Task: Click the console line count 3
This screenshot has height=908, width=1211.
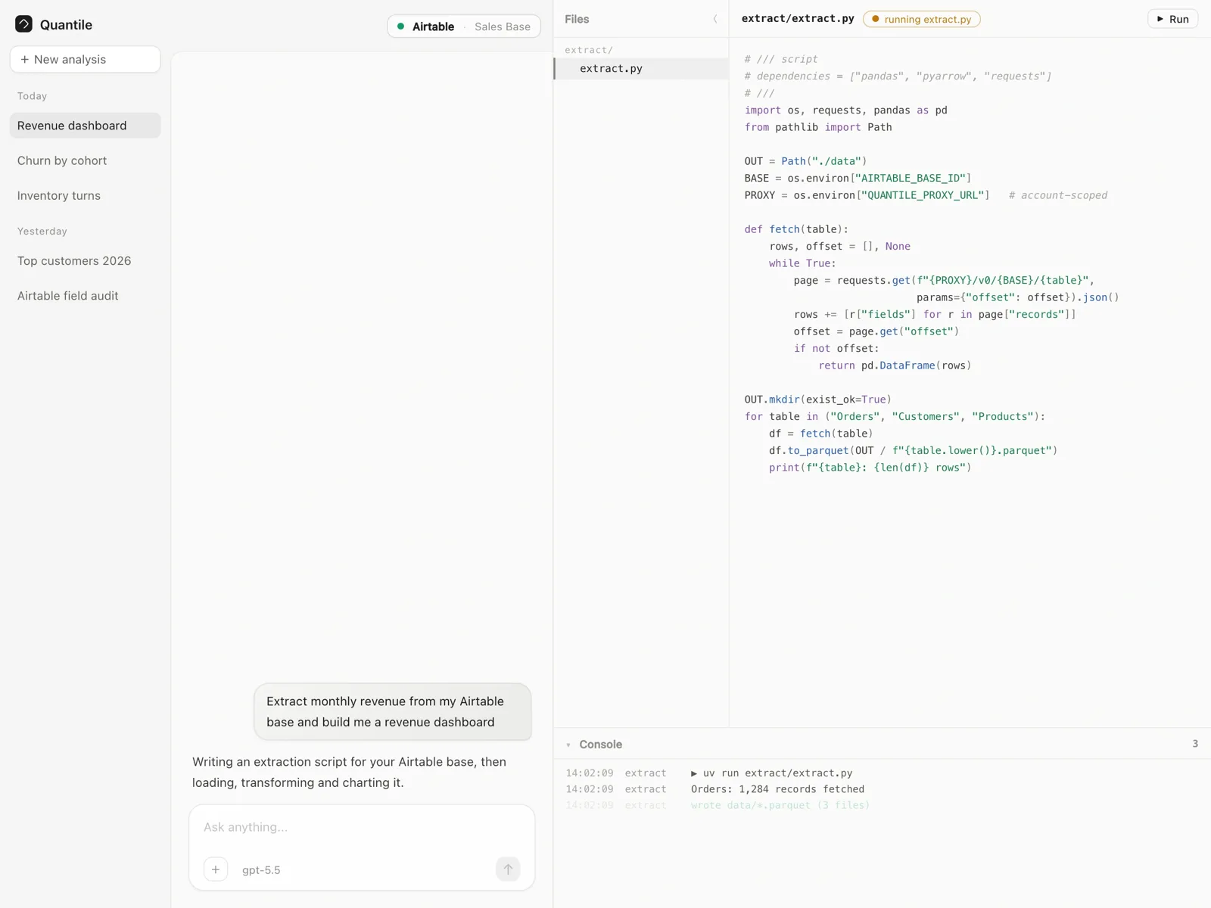Action: pos(1195,744)
